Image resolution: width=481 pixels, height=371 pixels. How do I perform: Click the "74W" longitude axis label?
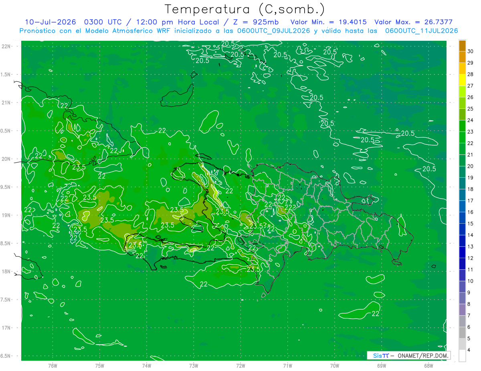click(147, 365)
